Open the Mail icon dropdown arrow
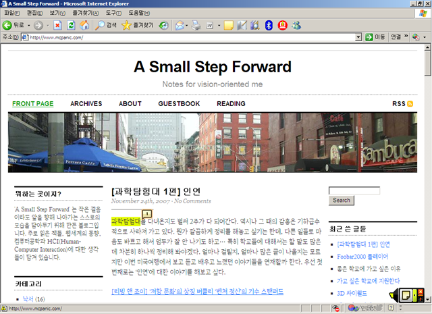Screen dimensions: 432x314 click(186, 26)
